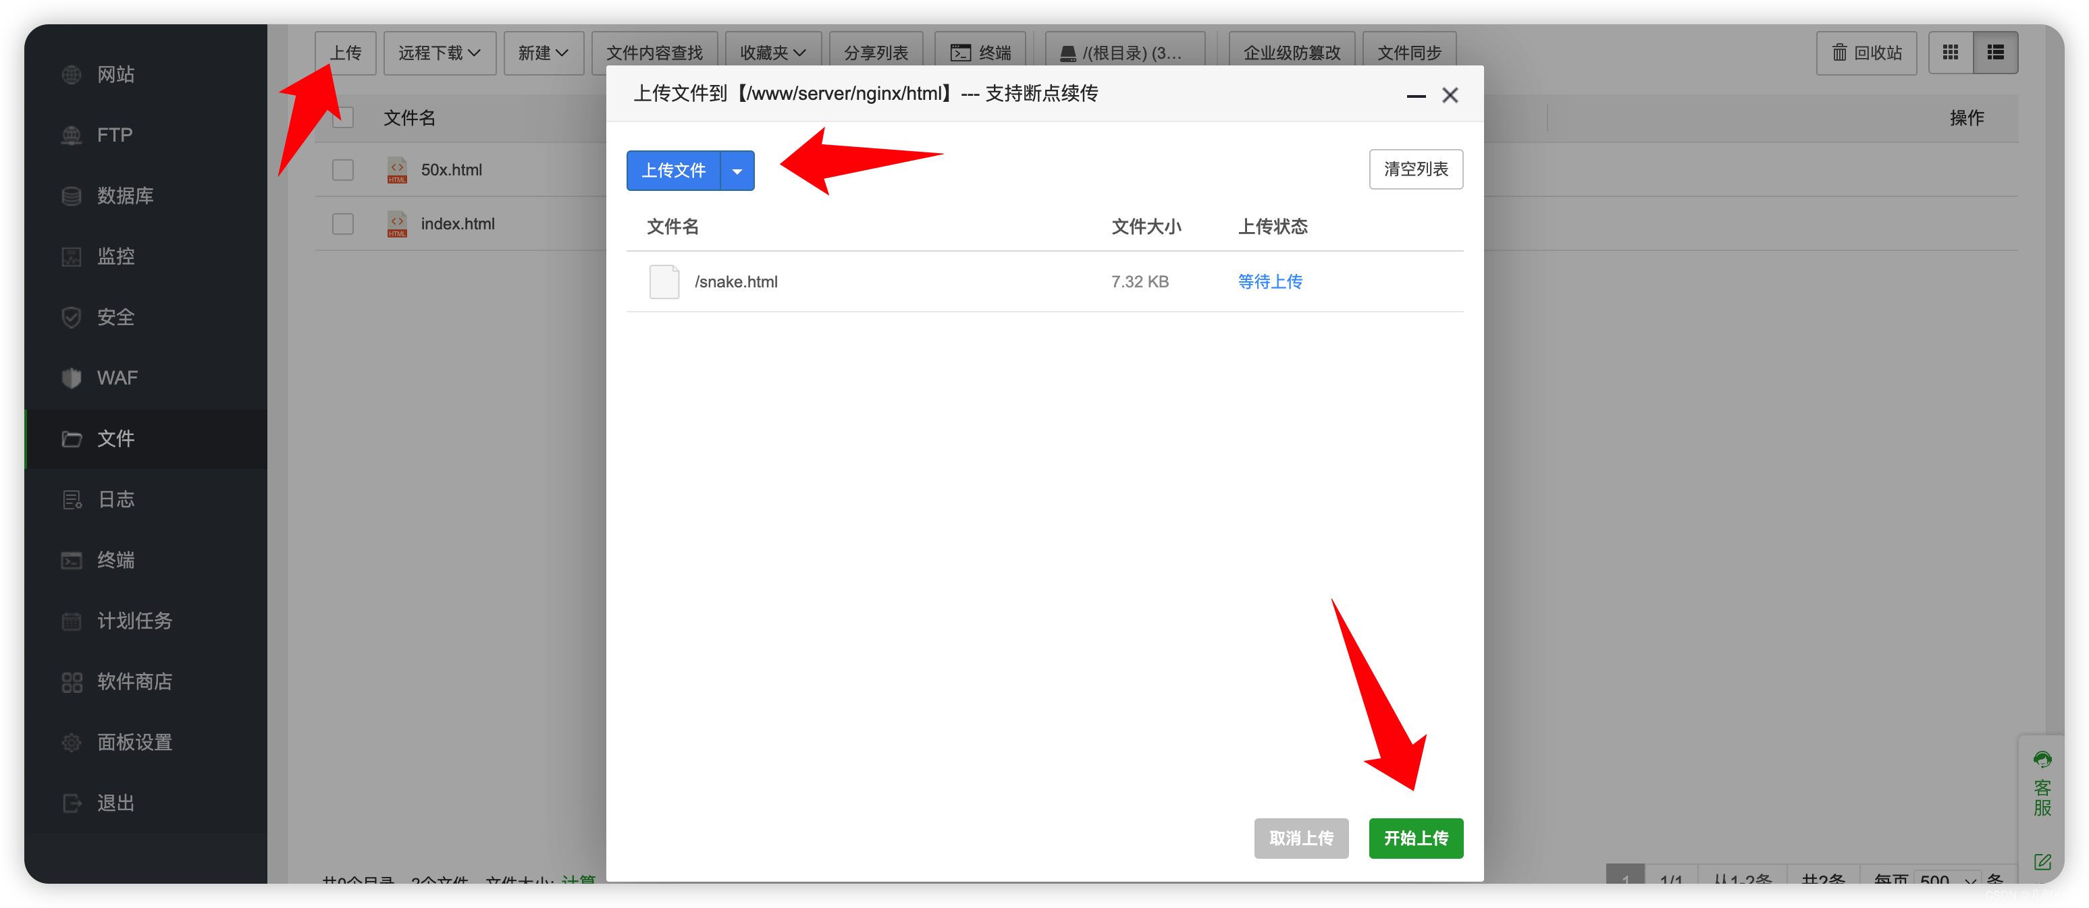Screen dimensions: 2089x908
Task: Click the 终端 terminal icon in sidebar
Action: point(72,561)
